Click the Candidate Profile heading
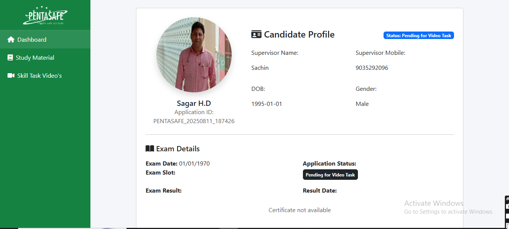Screen dimensions: 509x229 [299, 35]
